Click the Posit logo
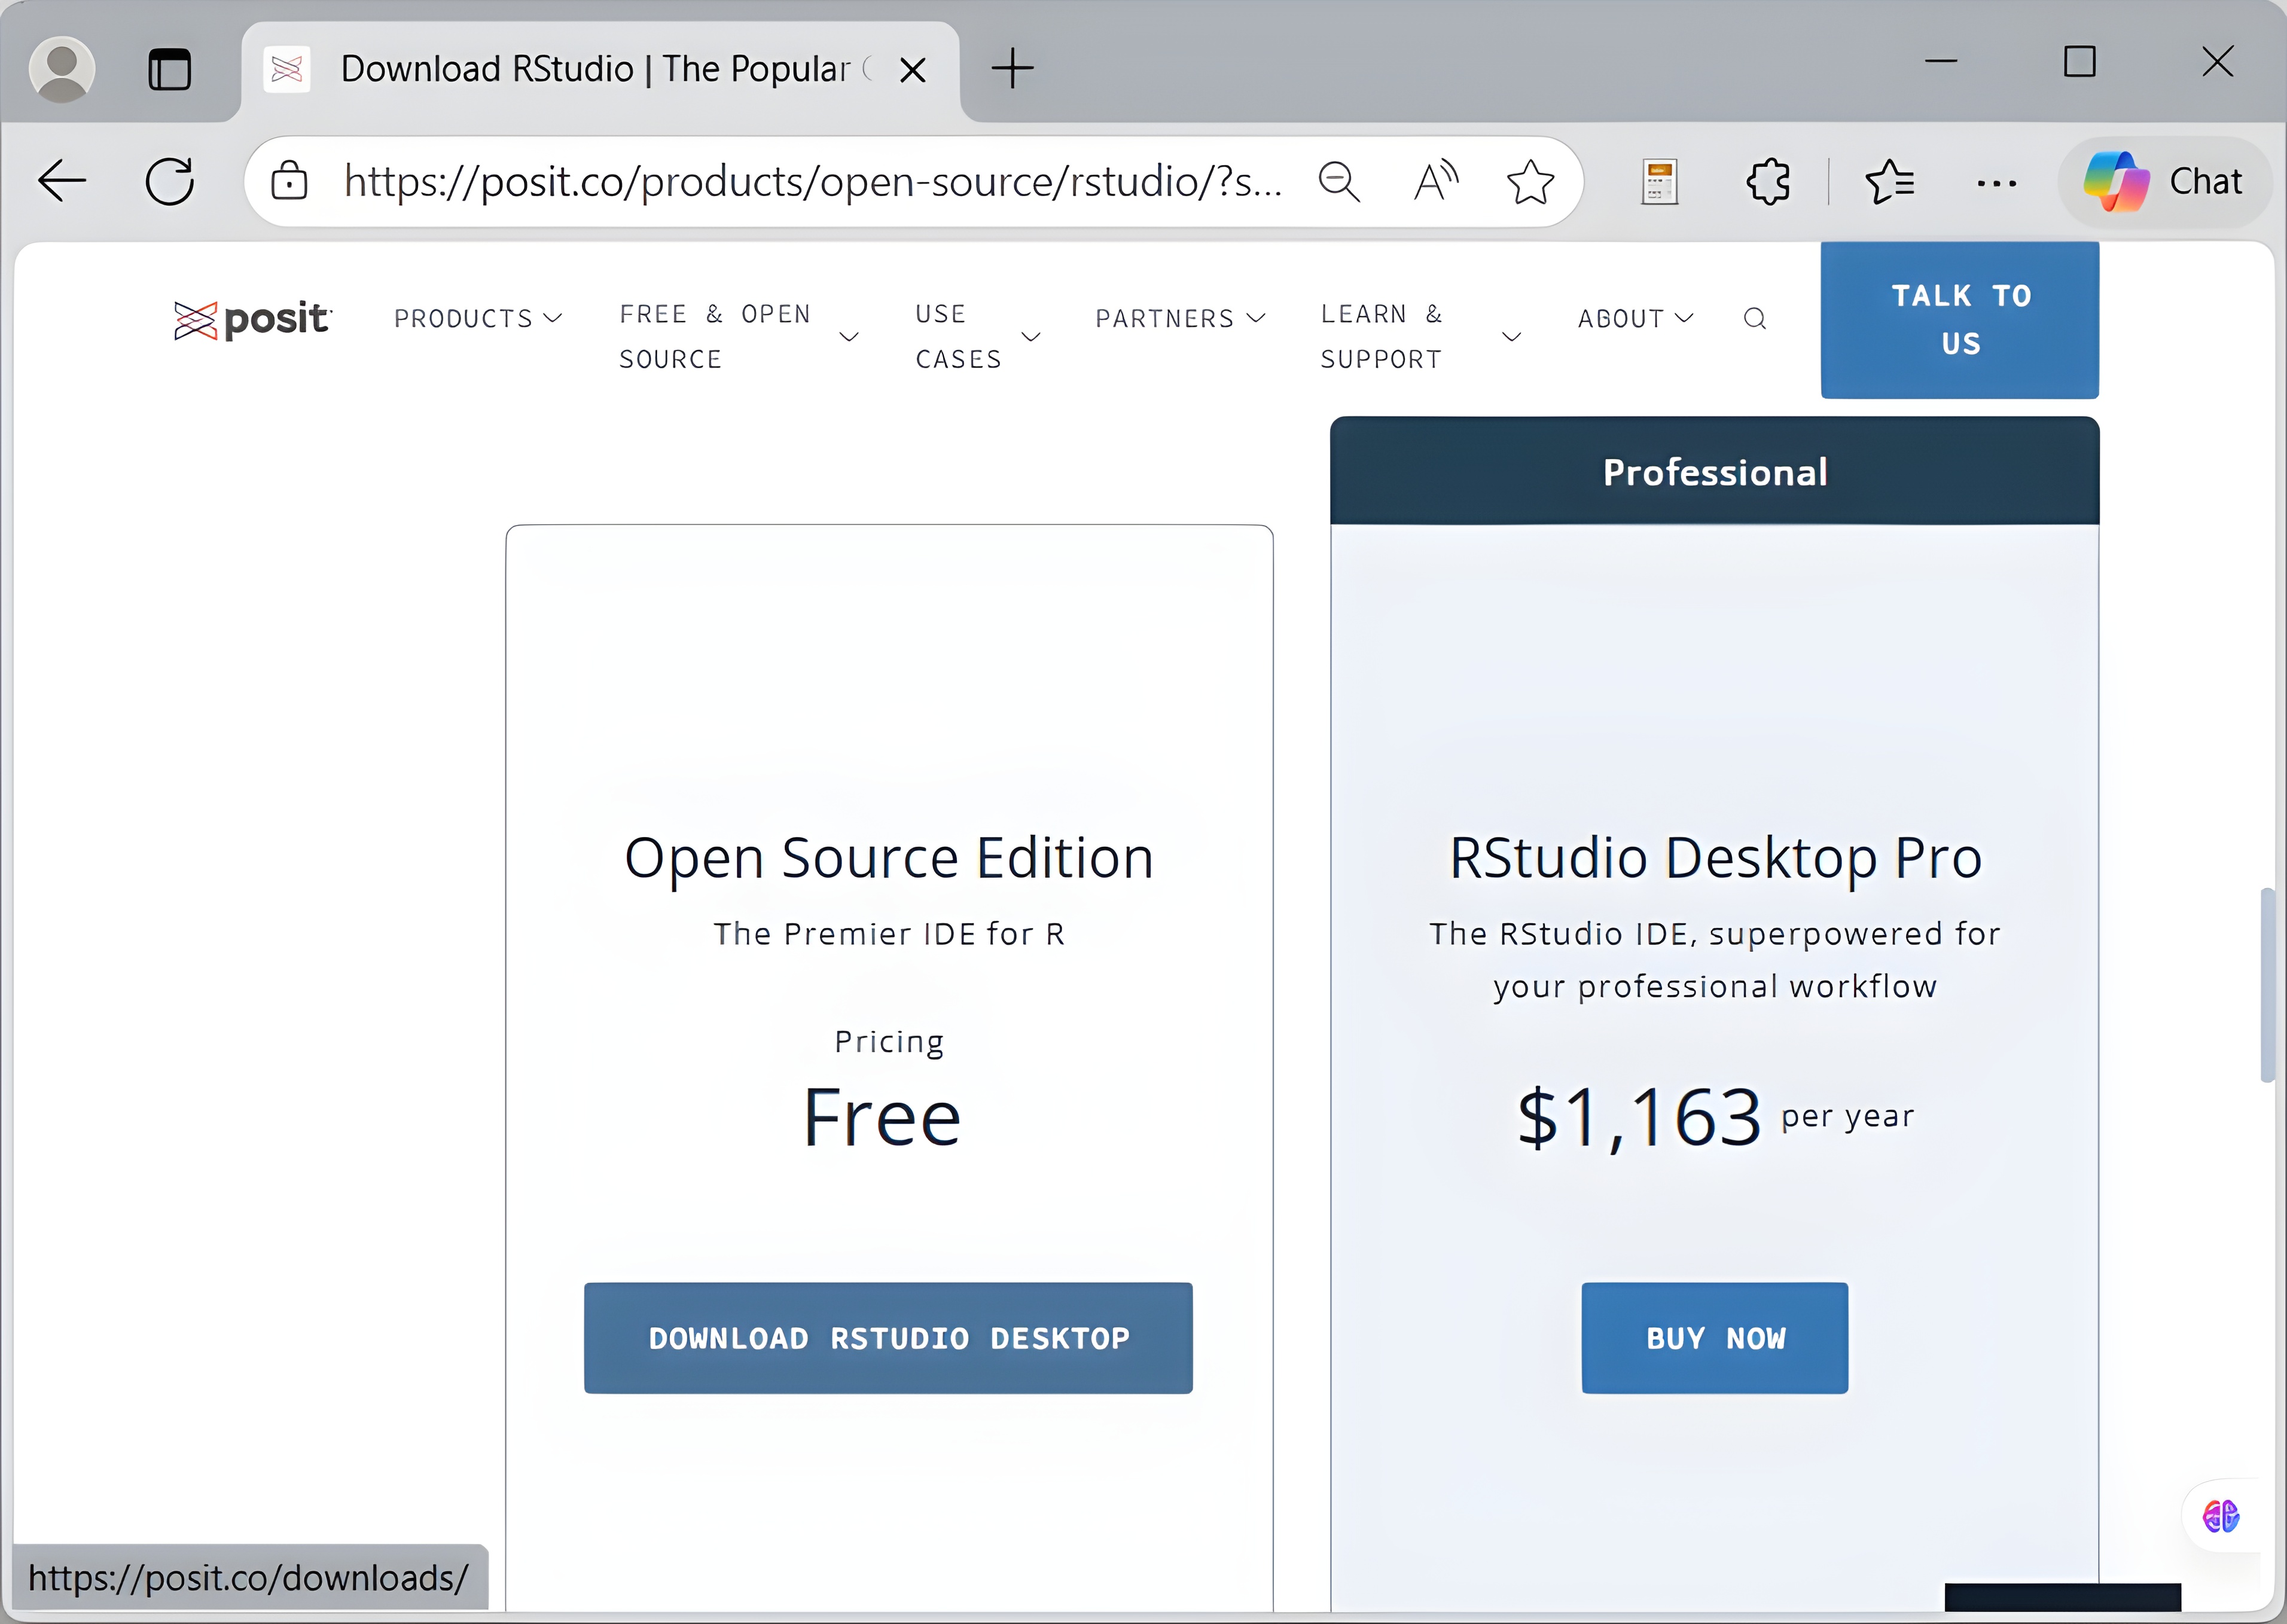The image size is (2287, 1624). coord(252,320)
